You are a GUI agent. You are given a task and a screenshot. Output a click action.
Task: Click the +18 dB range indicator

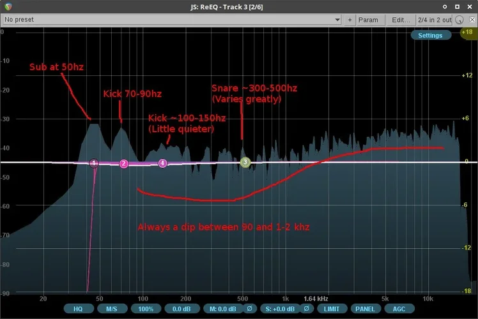pos(467,33)
